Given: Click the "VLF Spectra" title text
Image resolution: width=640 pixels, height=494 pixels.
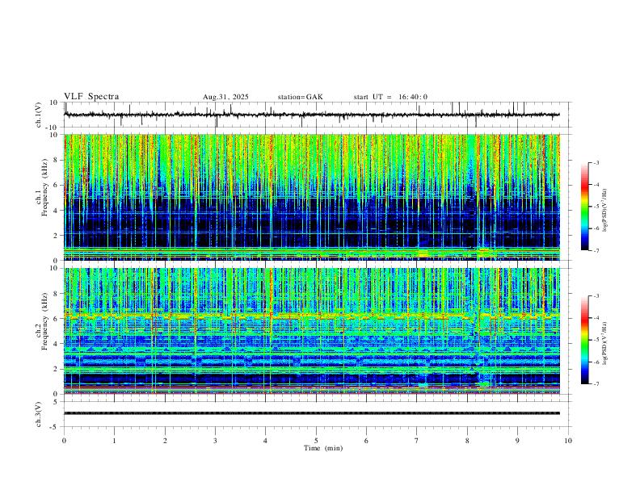Looking at the screenshot, I should (91, 97).
